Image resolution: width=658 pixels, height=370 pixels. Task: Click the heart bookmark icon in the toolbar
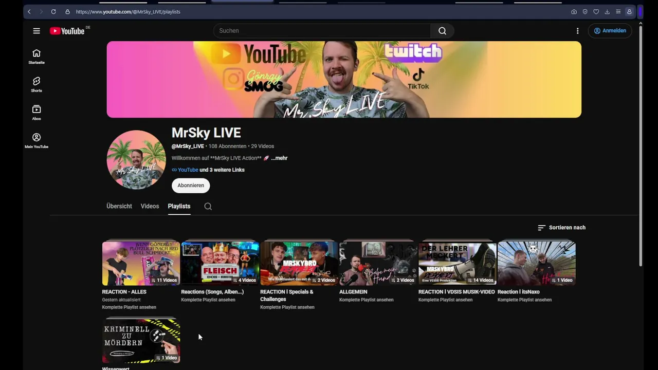[x=596, y=11]
